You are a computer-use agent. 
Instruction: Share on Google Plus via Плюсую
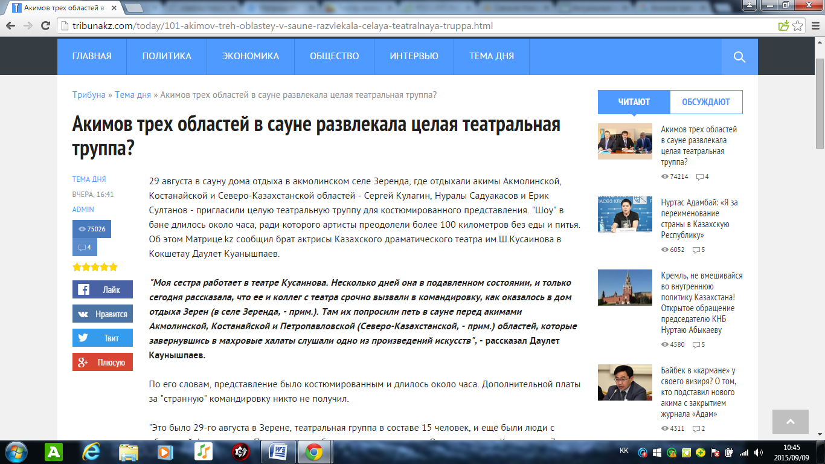point(103,362)
